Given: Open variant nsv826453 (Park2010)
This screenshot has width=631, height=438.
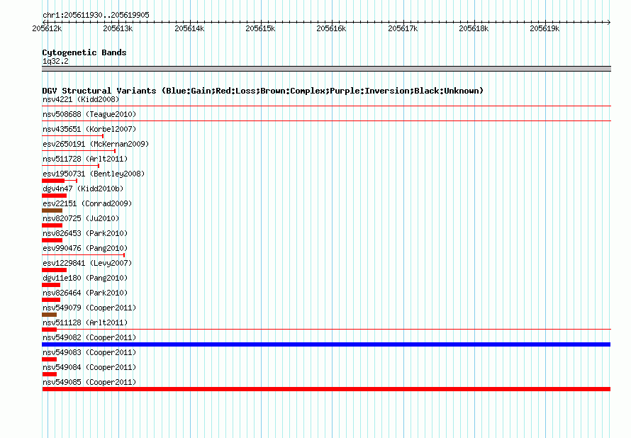Looking at the screenshot, I should pos(85,233).
